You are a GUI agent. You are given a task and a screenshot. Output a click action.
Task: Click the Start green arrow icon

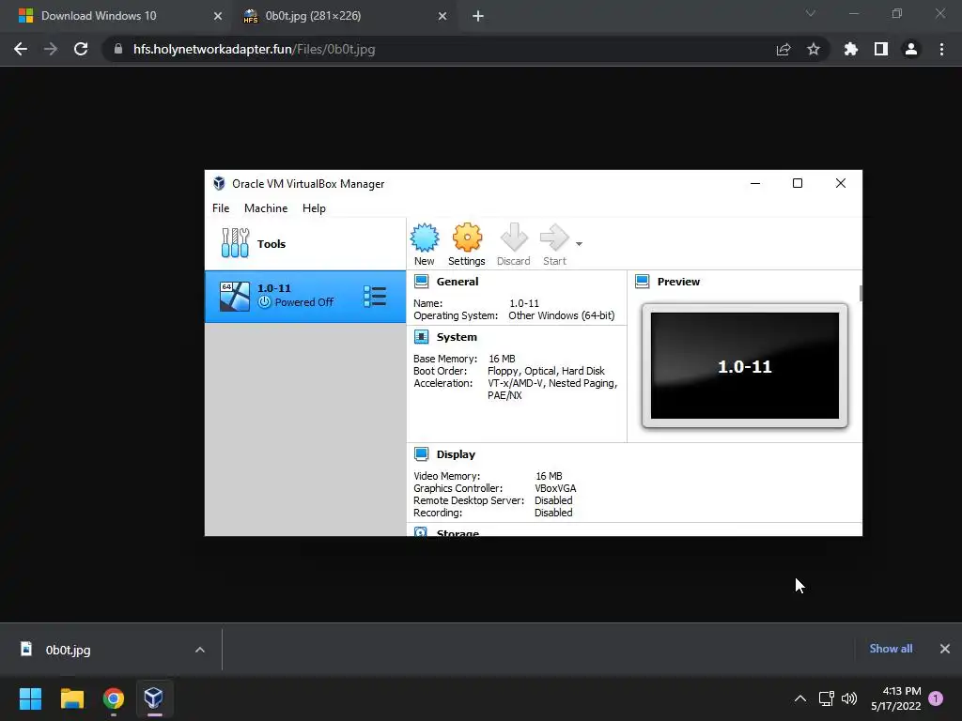(x=554, y=238)
